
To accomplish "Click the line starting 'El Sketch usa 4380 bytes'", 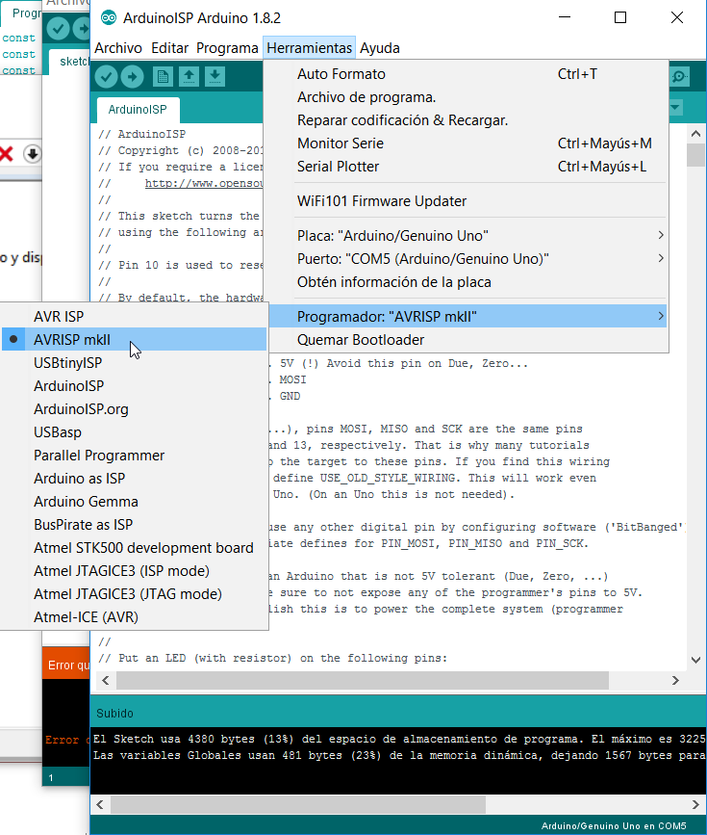I will 399,739.
